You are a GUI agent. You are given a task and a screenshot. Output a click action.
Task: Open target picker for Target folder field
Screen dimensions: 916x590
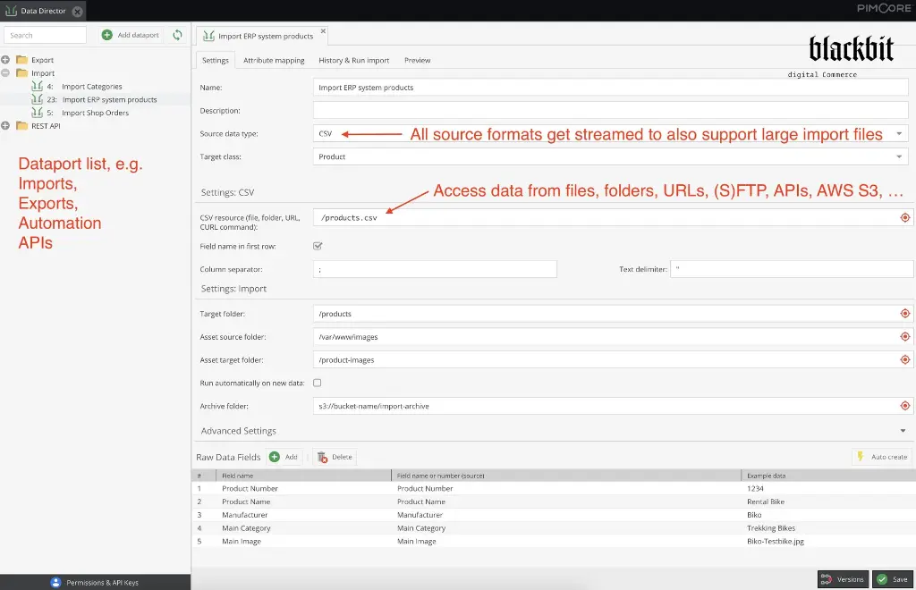click(x=905, y=314)
